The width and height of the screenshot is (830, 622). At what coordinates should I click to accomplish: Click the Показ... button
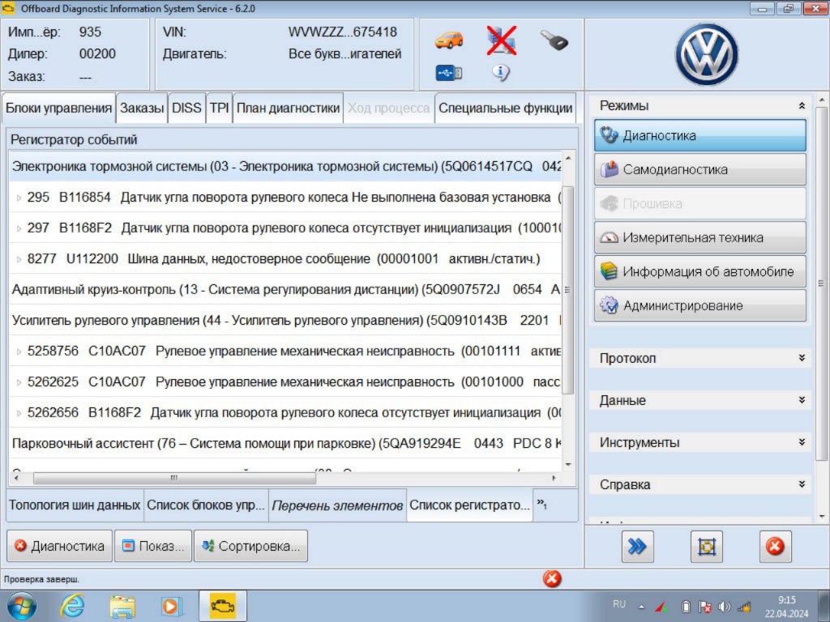[153, 546]
